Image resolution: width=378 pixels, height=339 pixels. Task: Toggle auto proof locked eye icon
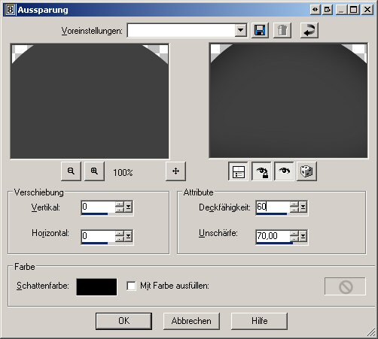click(x=261, y=171)
